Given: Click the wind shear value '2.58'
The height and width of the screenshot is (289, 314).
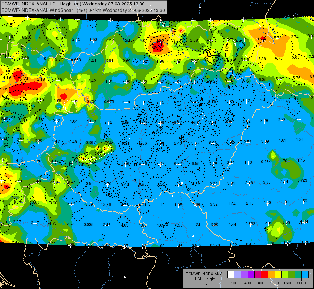Looking at the screenshot, I should 248,142.
